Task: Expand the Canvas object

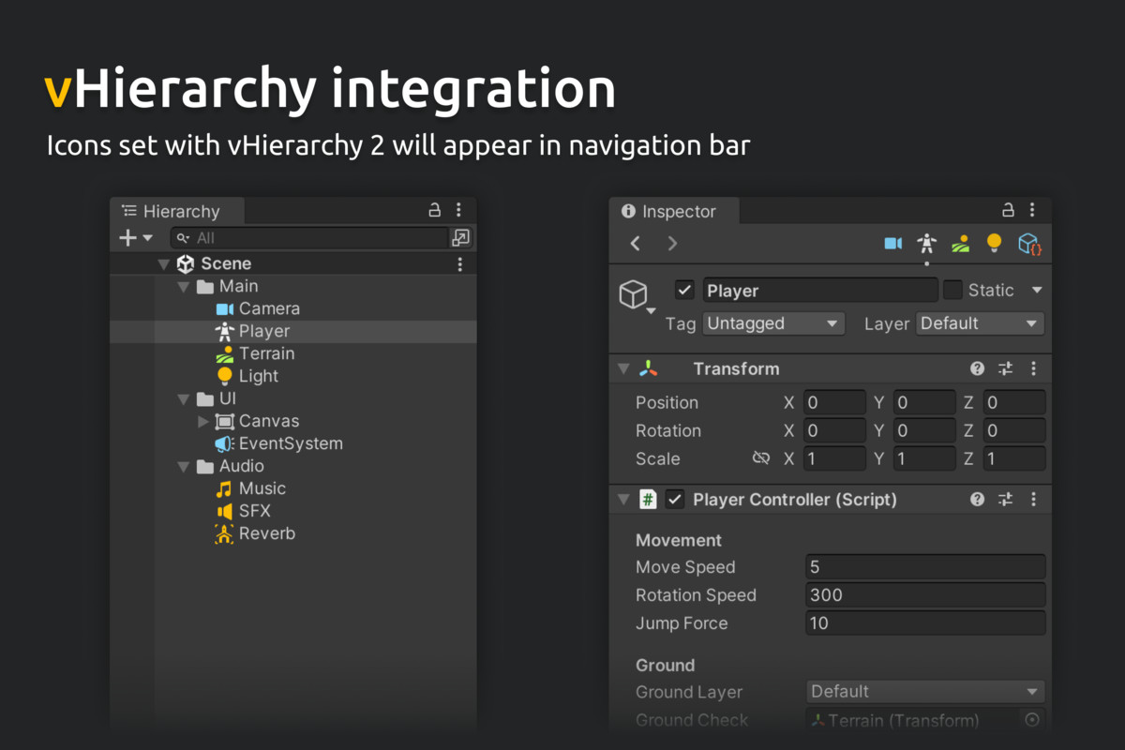Action: (203, 422)
